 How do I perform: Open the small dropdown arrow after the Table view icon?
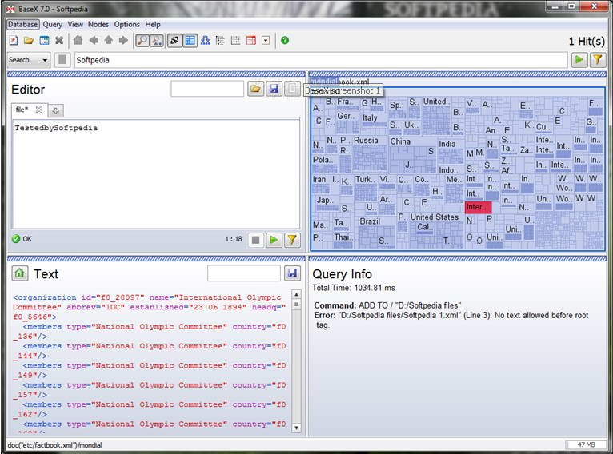[x=266, y=40]
